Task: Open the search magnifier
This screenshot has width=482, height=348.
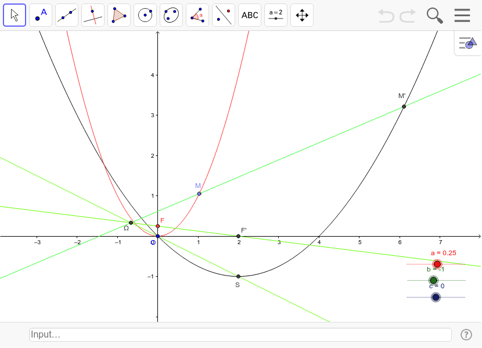Action: coord(434,16)
